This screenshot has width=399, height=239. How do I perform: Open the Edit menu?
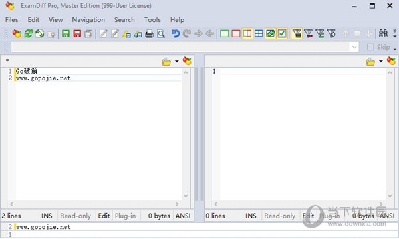[33, 19]
